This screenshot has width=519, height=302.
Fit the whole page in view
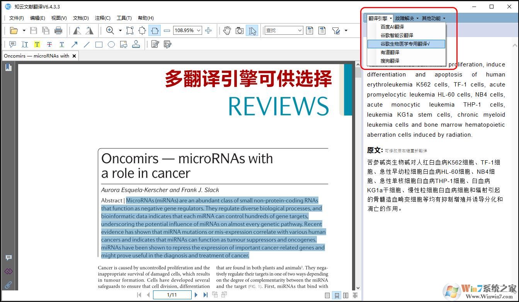tap(142, 31)
